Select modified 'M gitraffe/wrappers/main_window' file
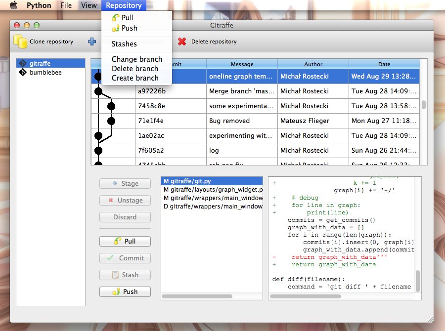The image size is (445, 331). [212, 198]
